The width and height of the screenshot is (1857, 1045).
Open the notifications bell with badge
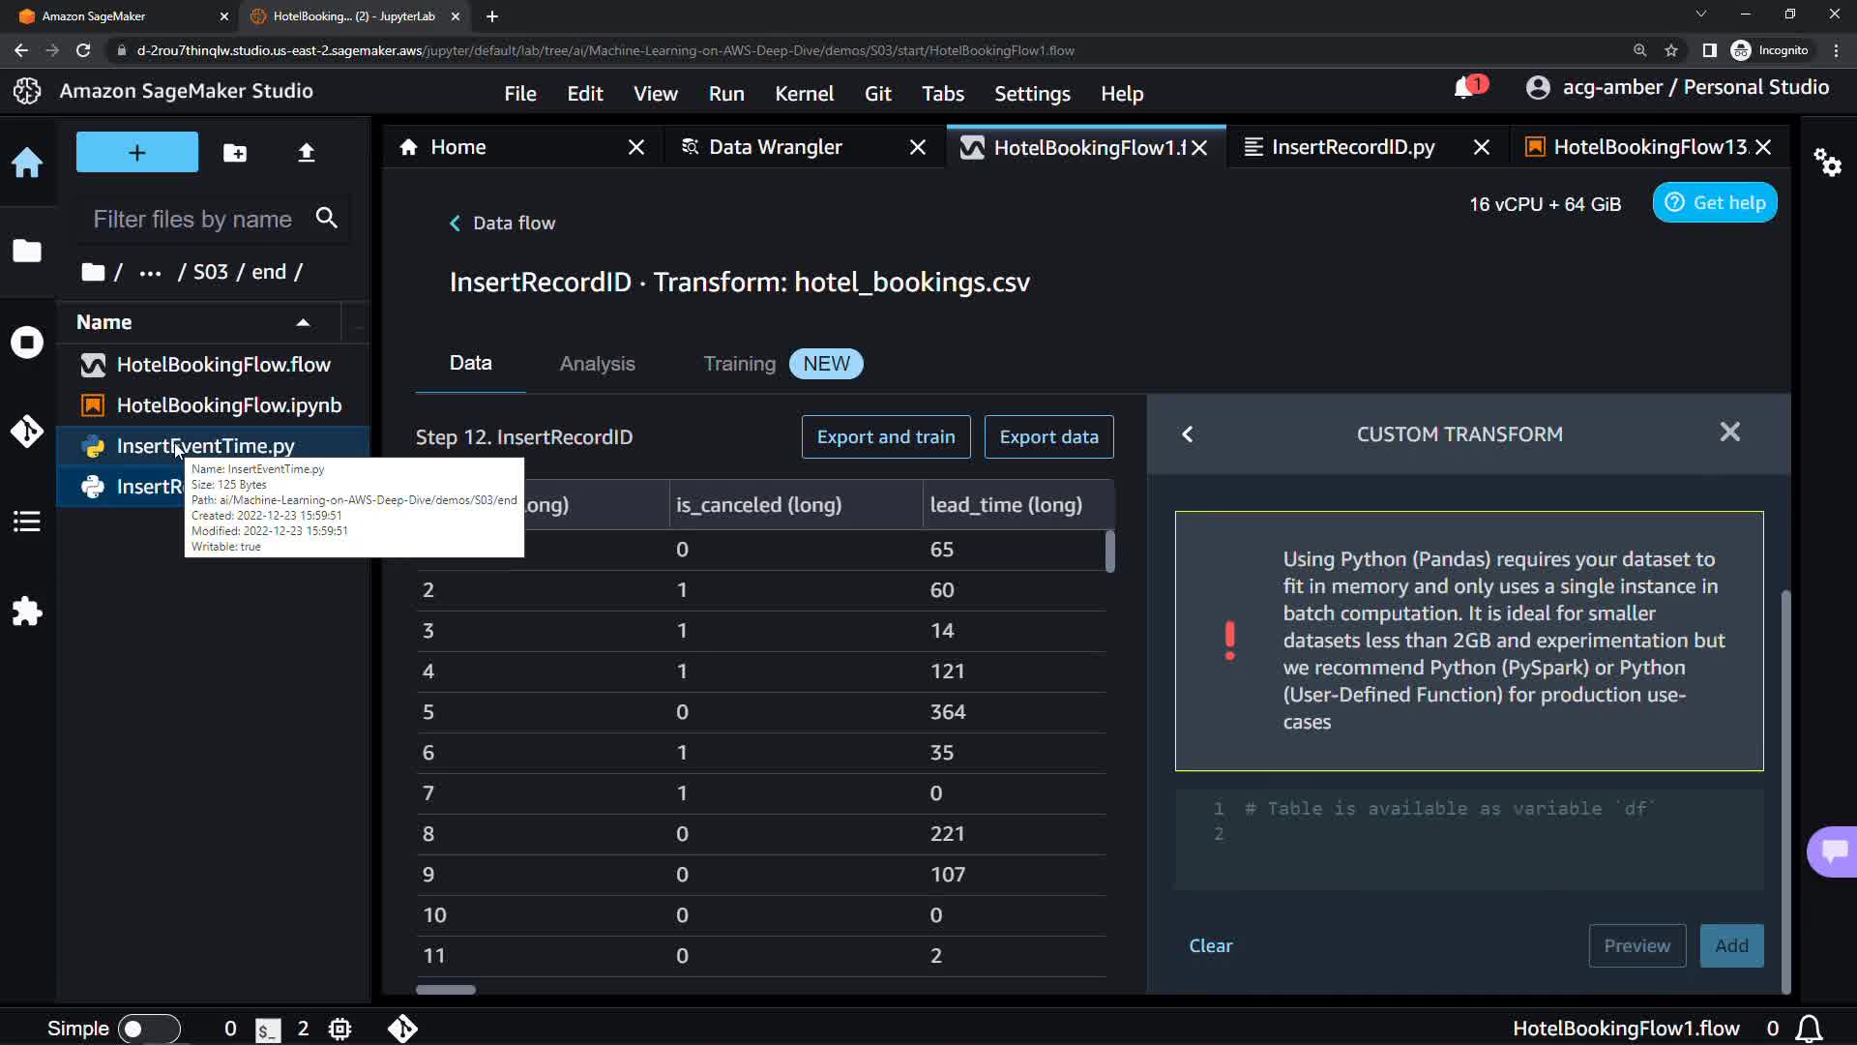(1464, 88)
